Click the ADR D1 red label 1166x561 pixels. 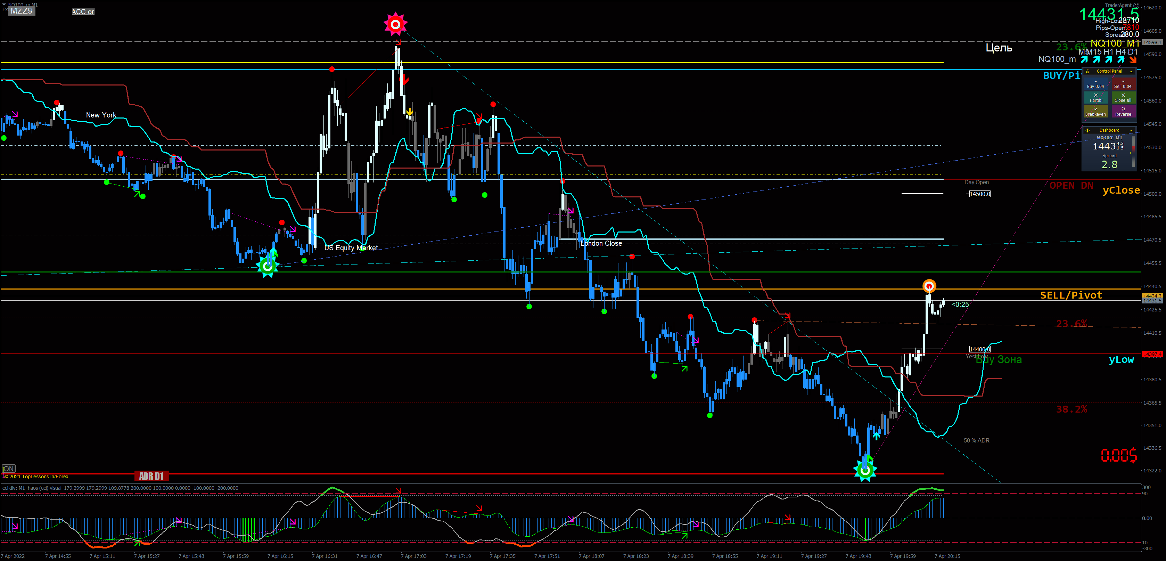(x=151, y=476)
